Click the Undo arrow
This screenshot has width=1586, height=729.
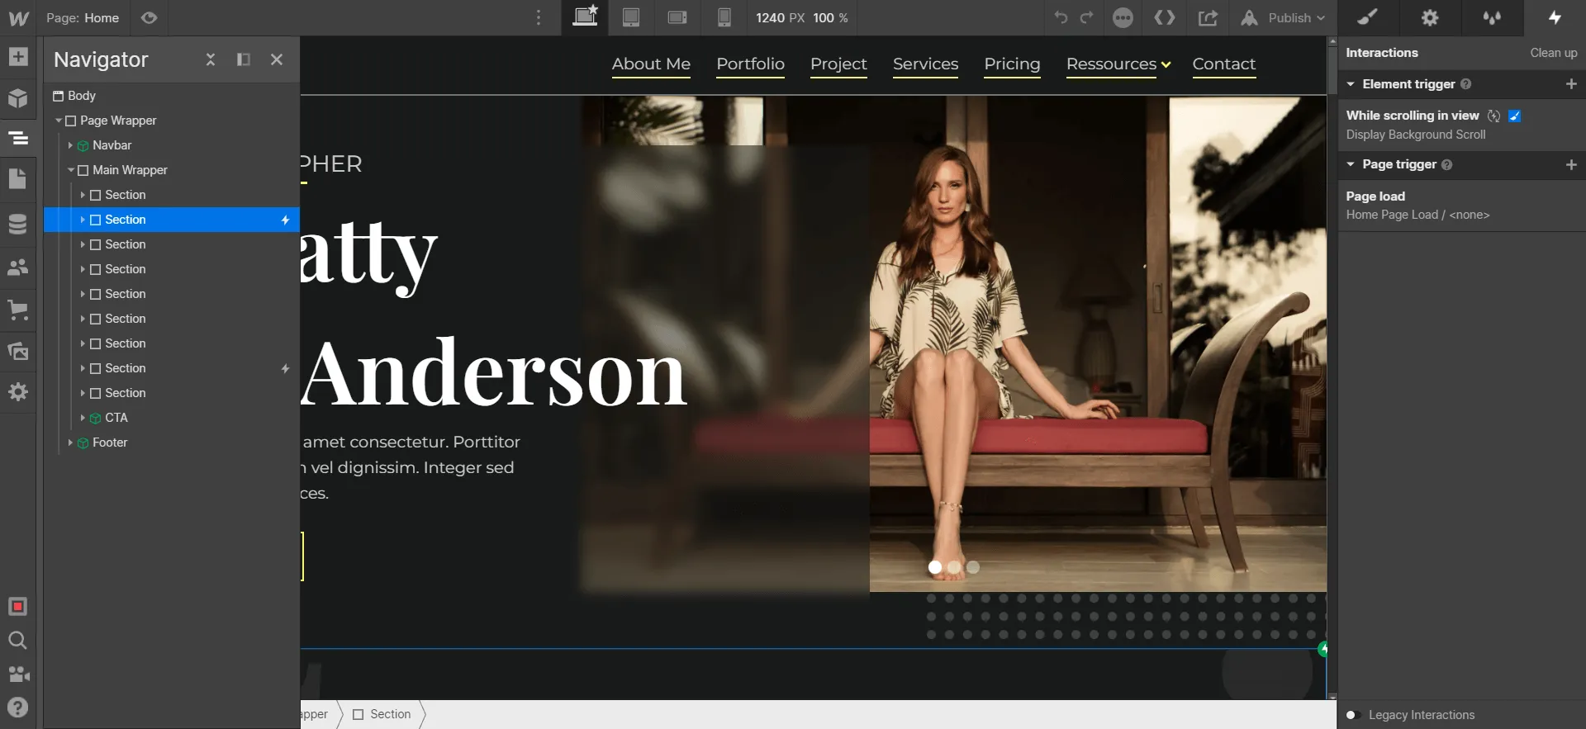pyautogui.click(x=1061, y=18)
